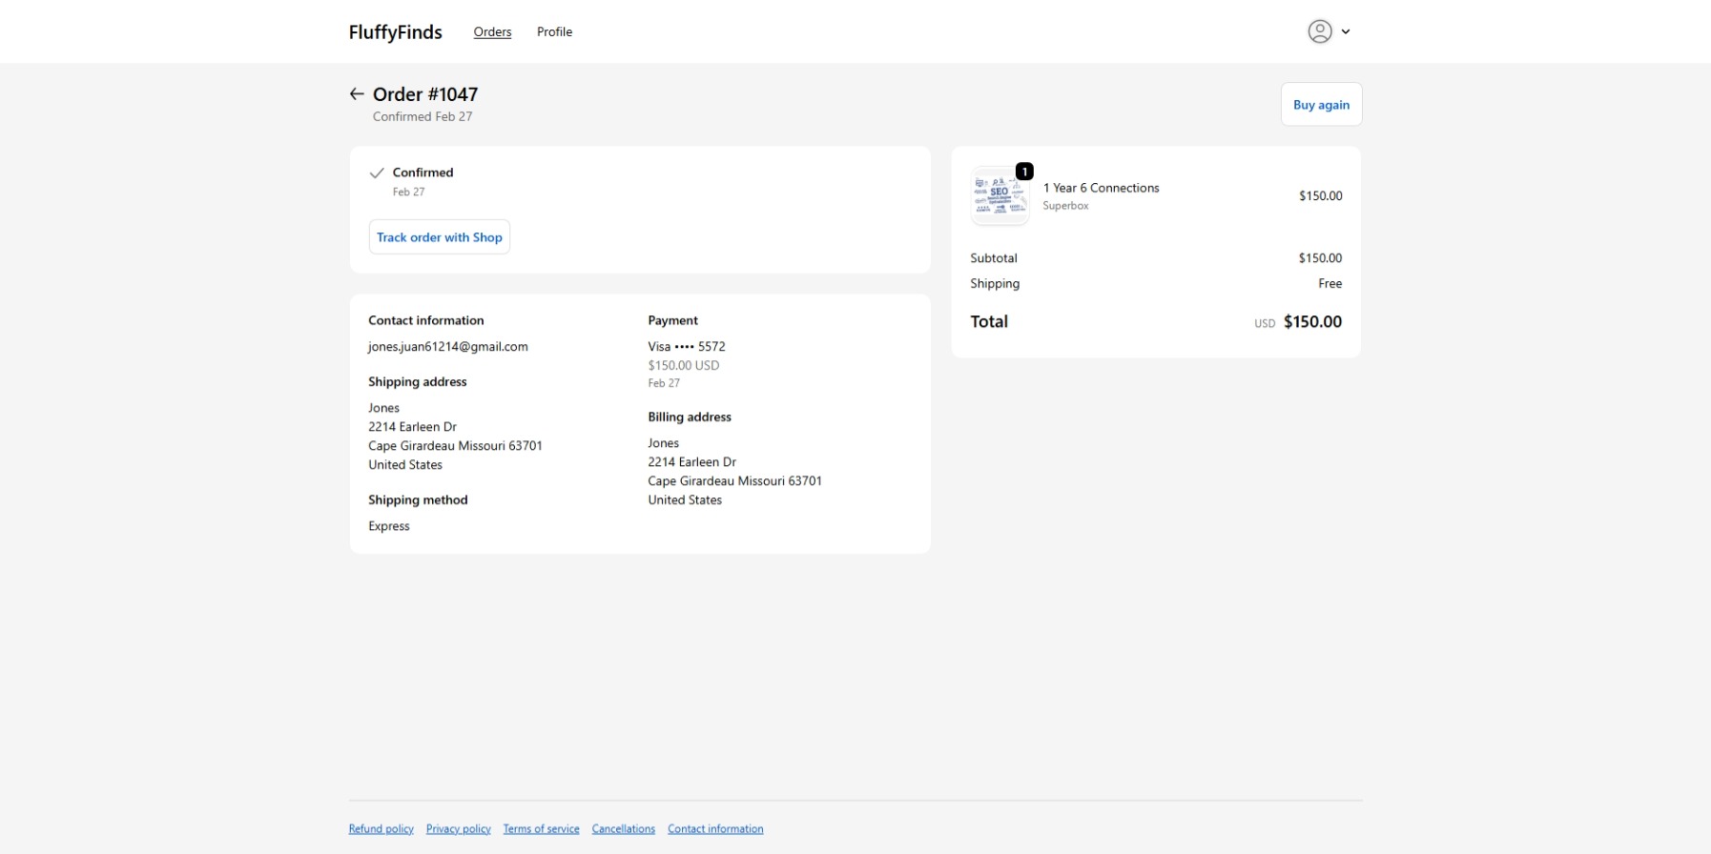This screenshot has height=854, width=1711.
Task: Switch to the Profile page
Action: click(x=554, y=32)
